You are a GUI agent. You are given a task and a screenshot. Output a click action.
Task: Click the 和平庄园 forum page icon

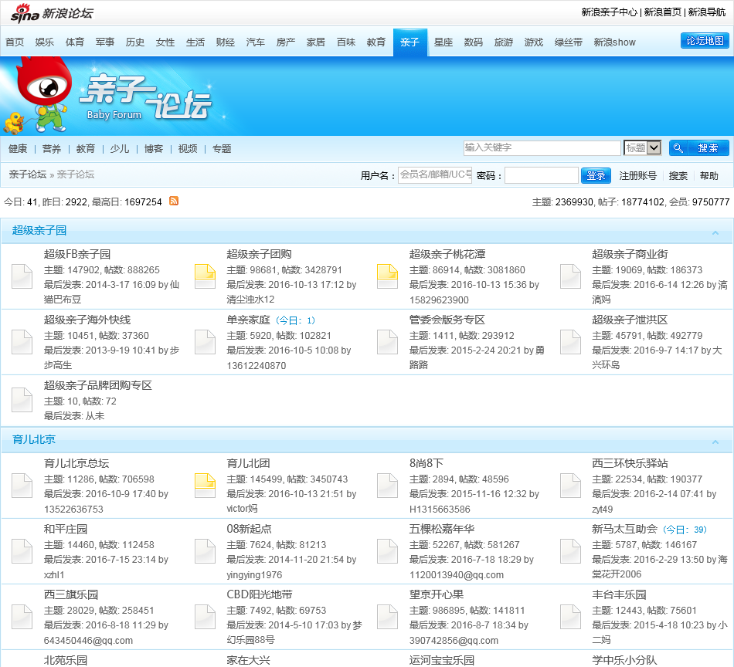click(22, 551)
